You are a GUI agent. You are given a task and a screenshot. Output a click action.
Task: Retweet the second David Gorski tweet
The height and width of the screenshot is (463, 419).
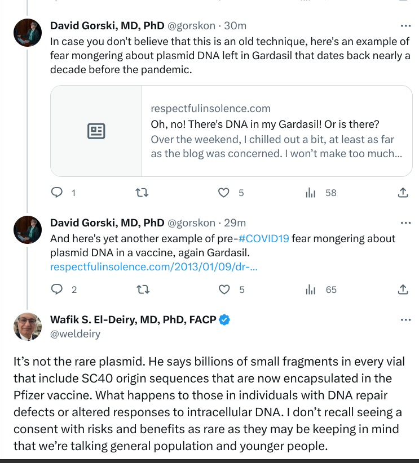(143, 290)
